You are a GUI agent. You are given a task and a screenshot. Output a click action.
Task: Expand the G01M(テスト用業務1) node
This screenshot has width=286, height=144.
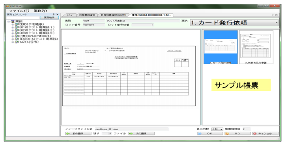13,27
